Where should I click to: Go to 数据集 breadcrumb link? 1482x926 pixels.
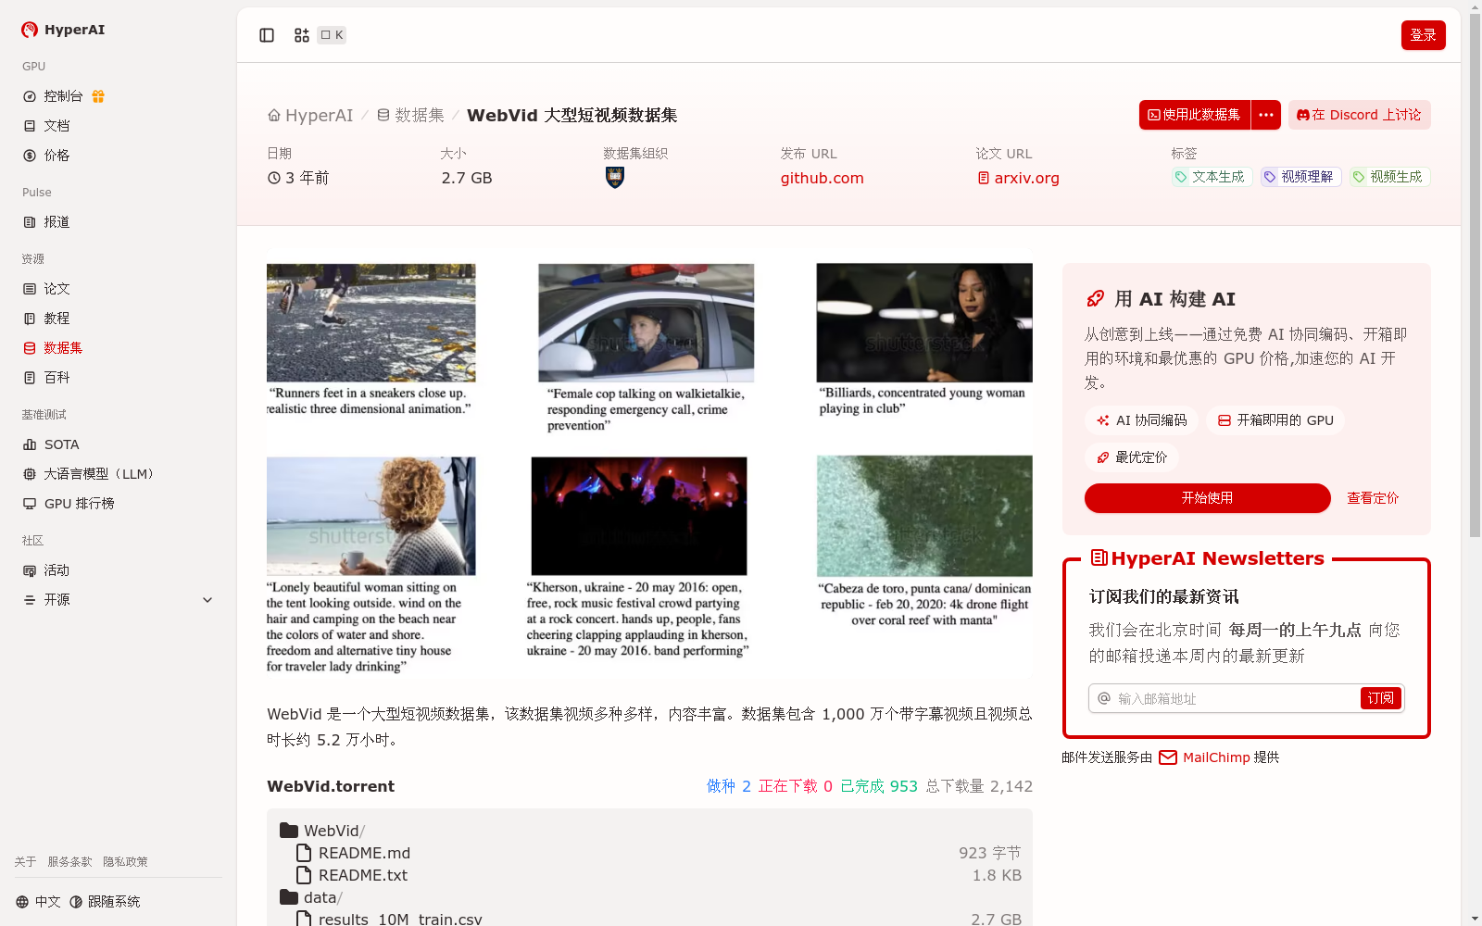coord(410,116)
